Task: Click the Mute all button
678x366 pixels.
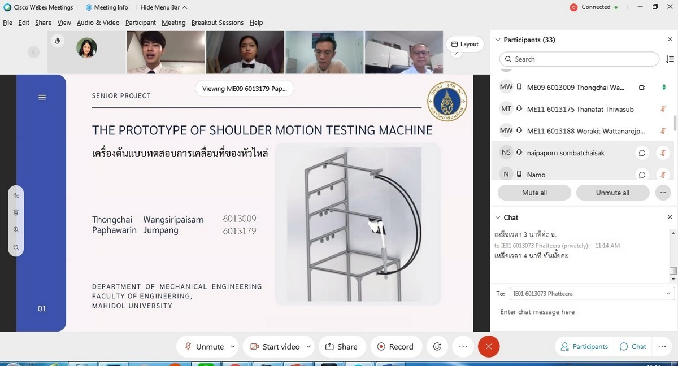Action: coord(534,193)
